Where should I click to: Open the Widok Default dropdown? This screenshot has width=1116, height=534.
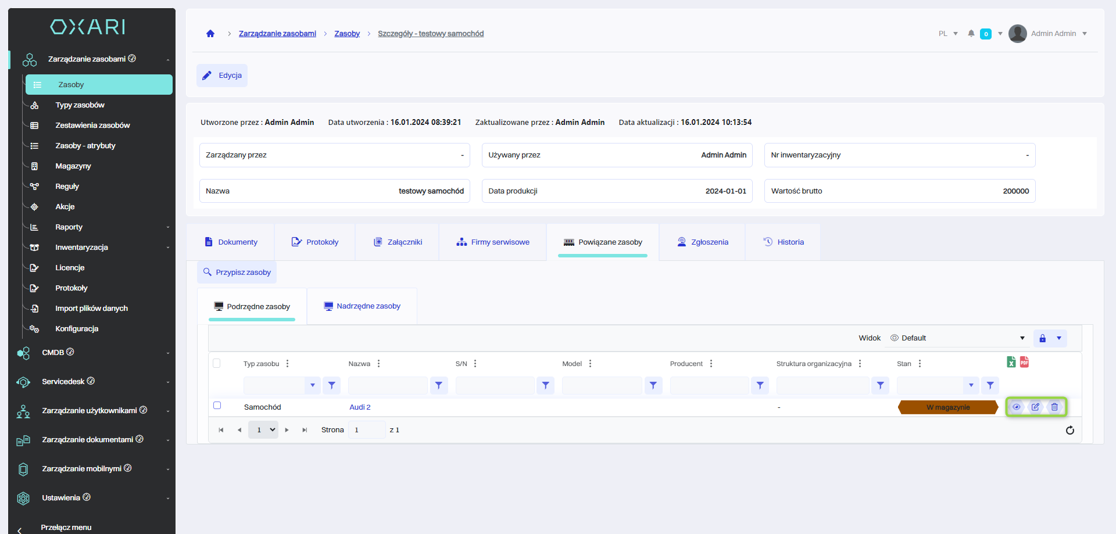tap(957, 338)
